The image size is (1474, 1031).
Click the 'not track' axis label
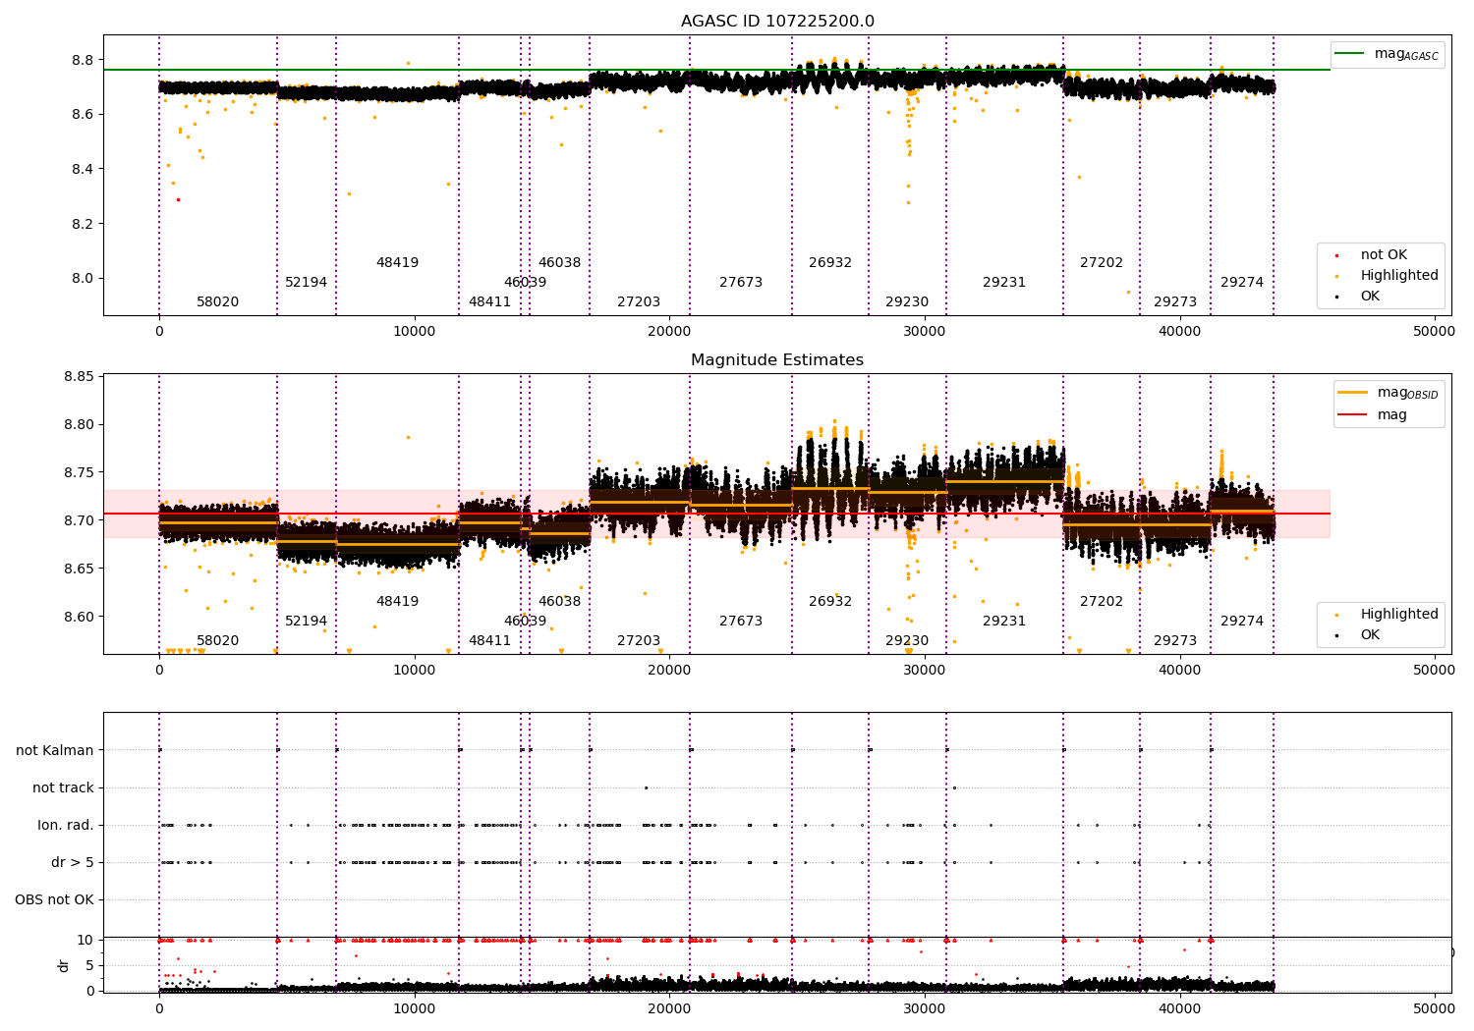63,787
